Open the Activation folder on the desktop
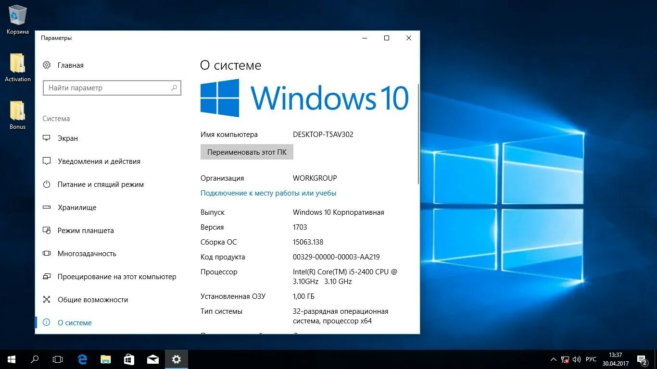 18,67
